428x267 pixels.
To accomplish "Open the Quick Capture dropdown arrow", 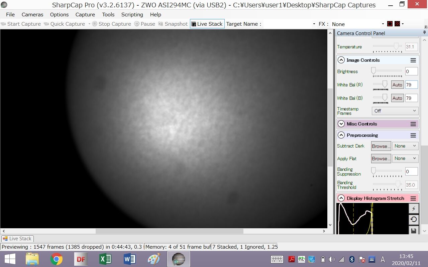I will pos(89,24).
